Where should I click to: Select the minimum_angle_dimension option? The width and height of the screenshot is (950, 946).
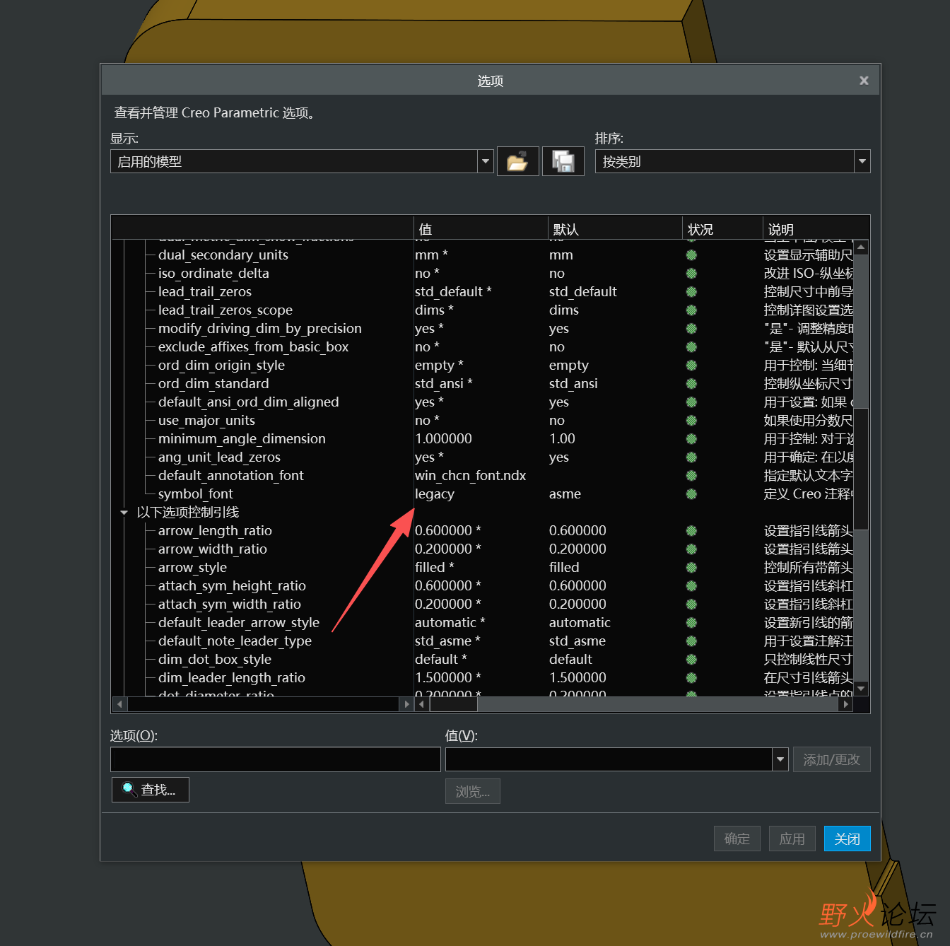pyautogui.click(x=242, y=439)
